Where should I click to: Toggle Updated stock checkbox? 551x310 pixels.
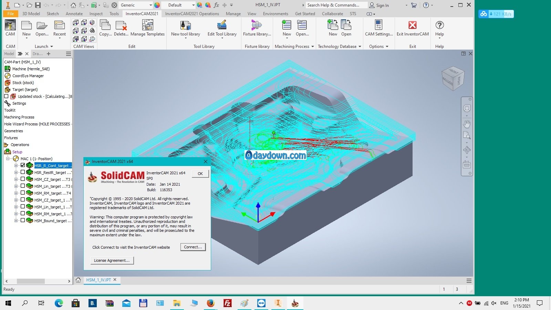[6, 96]
